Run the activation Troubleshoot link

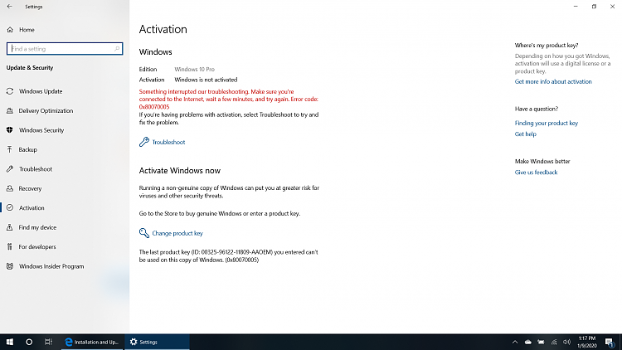[x=168, y=142]
